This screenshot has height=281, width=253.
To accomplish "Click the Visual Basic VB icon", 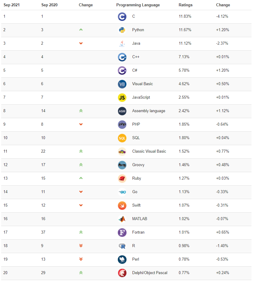I will click(x=122, y=84).
